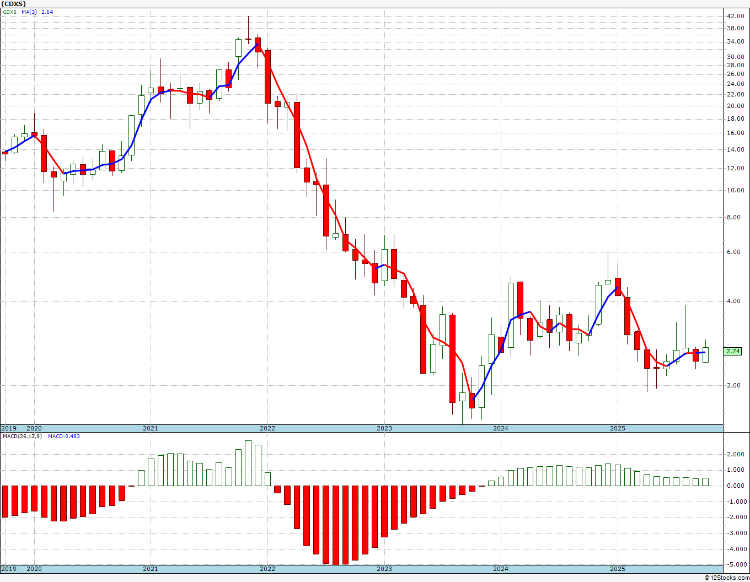Viewport: 750px width, 582px height.
Task: Select the 18.00 price axis label
Action: pyautogui.click(x=736, y=118)
